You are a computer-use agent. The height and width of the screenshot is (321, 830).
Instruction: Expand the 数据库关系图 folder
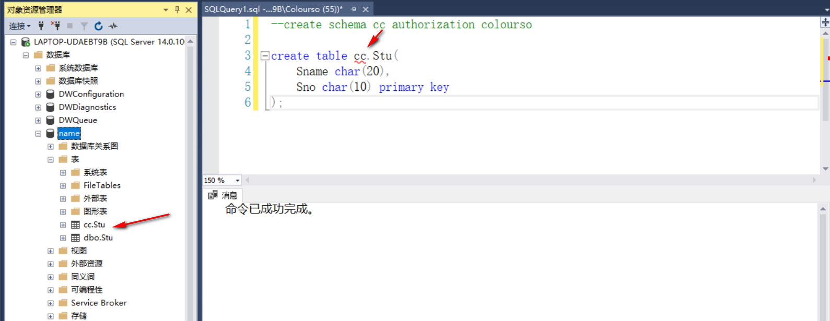[51, 146]
